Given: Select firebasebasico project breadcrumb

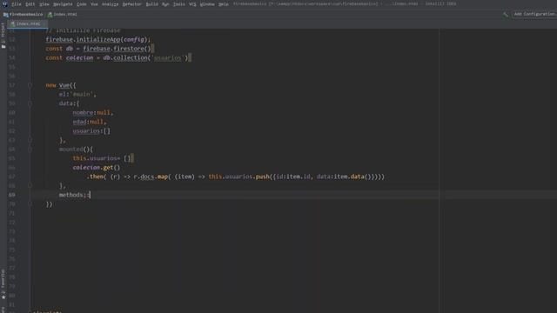Looking at the screenshot, I should point(23,15).
